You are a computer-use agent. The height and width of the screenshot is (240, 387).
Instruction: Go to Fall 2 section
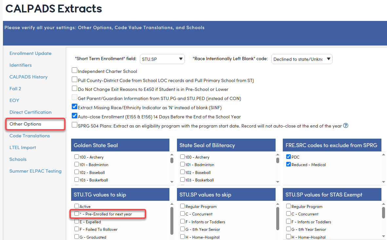click(x=15, y=89)
